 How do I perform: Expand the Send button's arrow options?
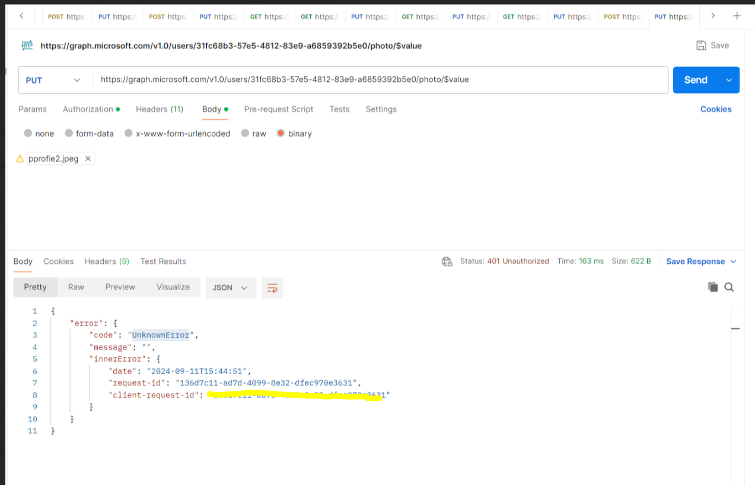(729, 80)
